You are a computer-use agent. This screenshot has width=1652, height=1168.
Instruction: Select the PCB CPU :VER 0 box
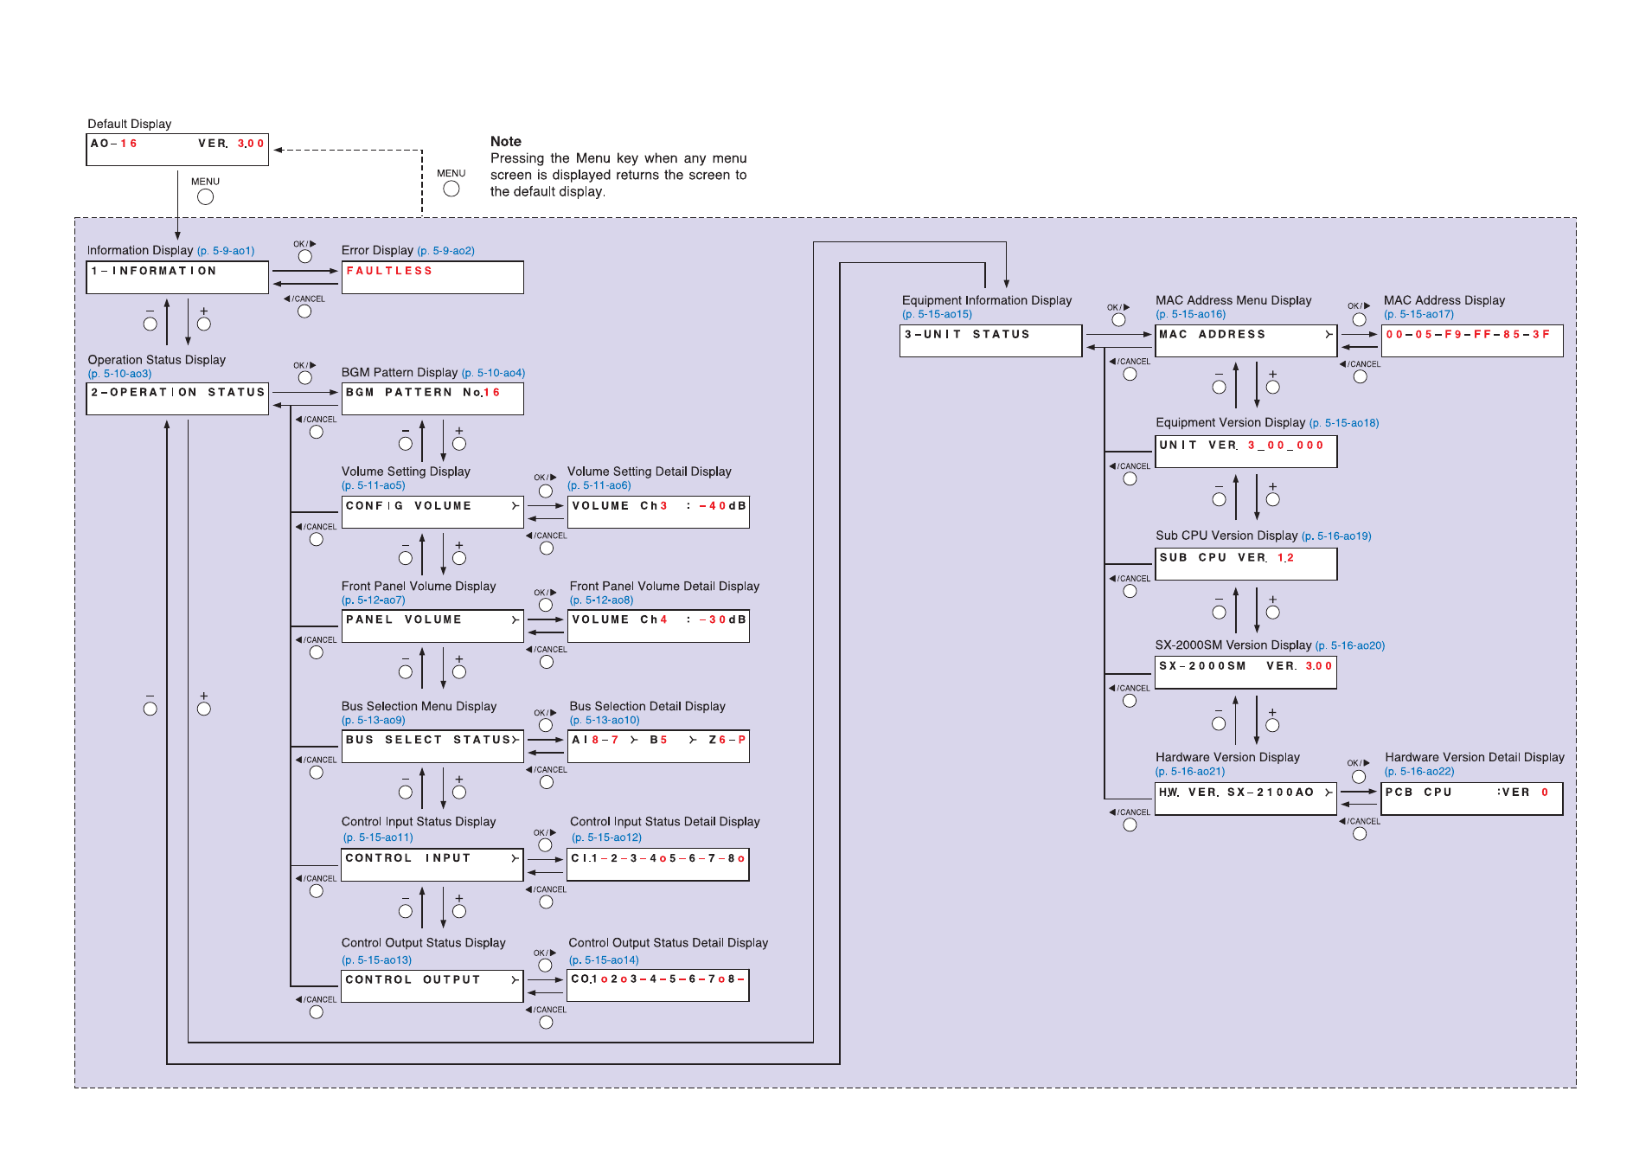1472,799
